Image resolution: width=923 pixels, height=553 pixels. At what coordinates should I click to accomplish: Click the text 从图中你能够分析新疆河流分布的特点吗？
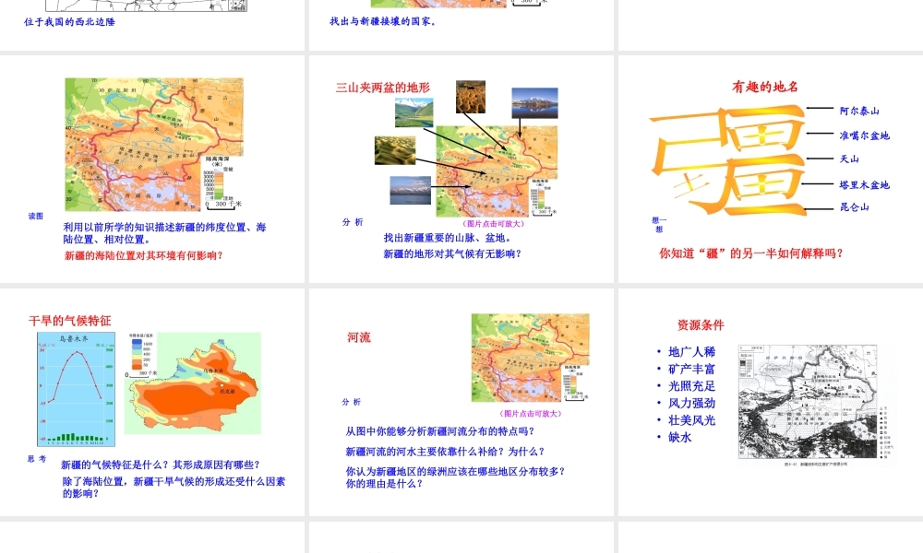coord(440,431)
